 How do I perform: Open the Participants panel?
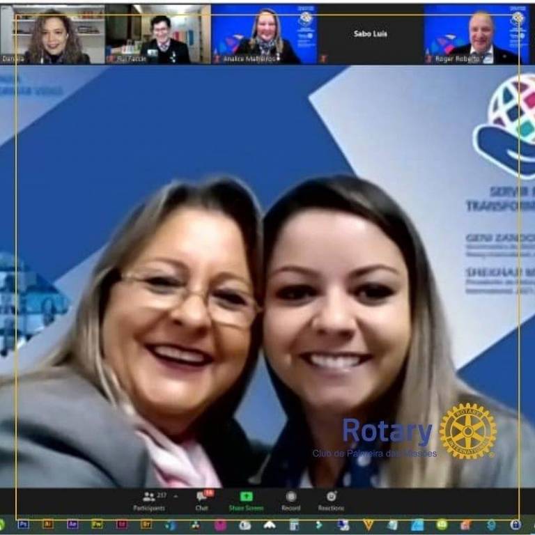coord(148,500)
